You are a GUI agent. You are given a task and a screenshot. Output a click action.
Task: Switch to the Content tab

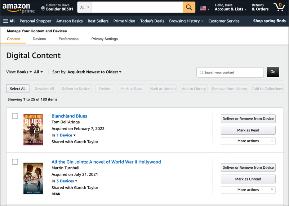pos(13,39)
